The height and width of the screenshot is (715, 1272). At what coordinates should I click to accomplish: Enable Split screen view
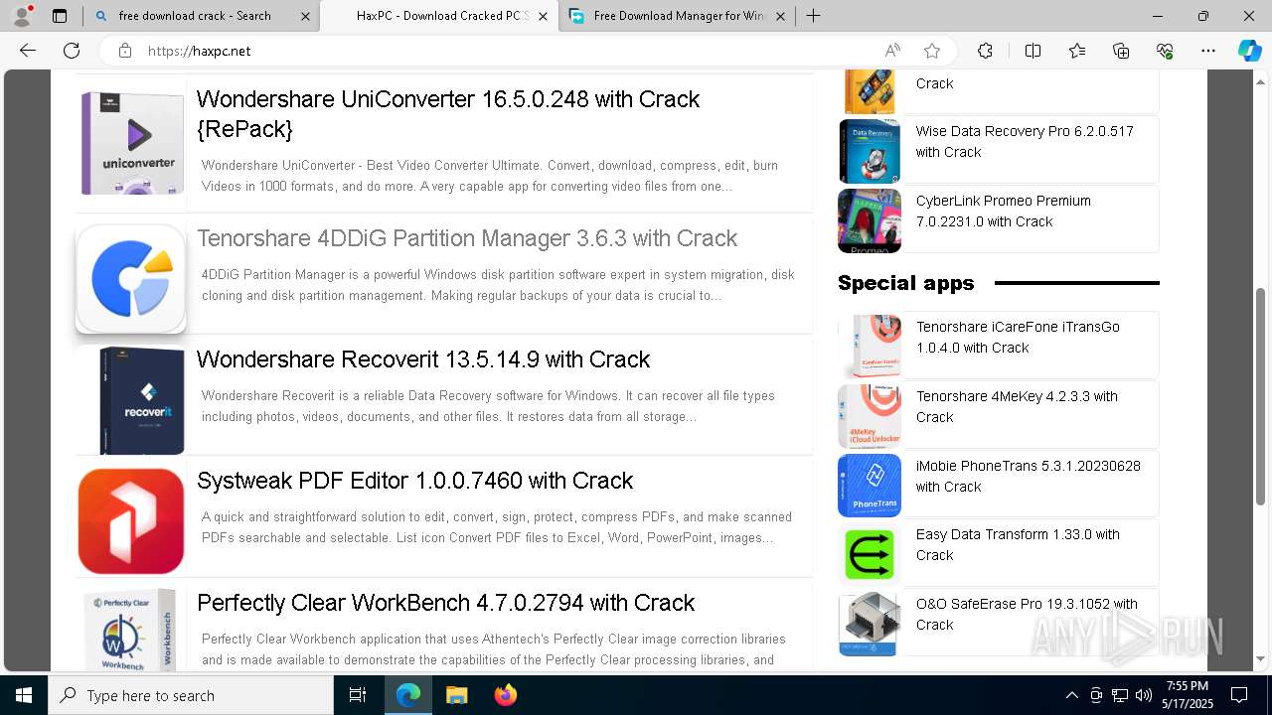click(x=1033, y=51)
